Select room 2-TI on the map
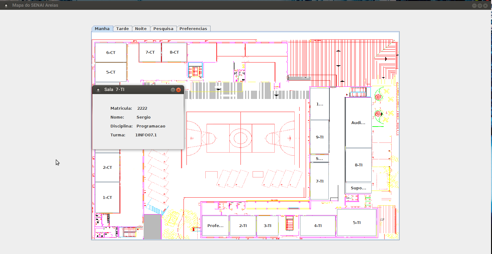 pyautogui.click(x=243, y=226)
